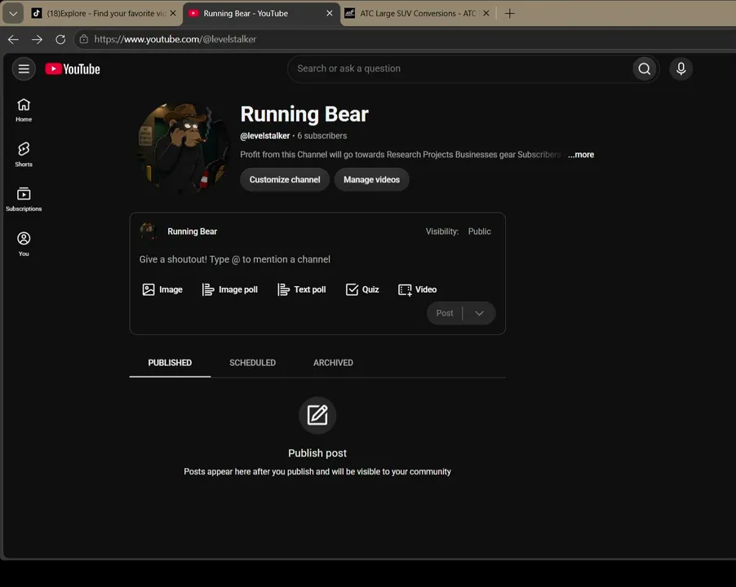Click the 6 subscribers text
Screen dimensions: 736x587
322,136
